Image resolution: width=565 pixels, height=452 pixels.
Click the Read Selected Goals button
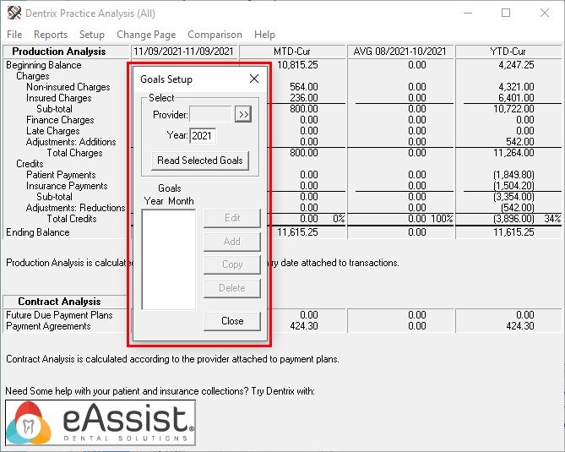(200, 161)
